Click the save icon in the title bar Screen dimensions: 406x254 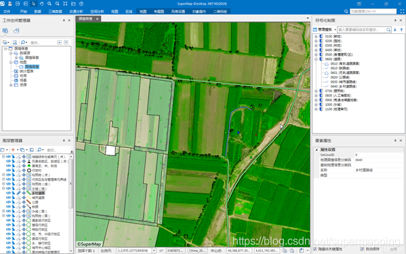coord(10,3)
